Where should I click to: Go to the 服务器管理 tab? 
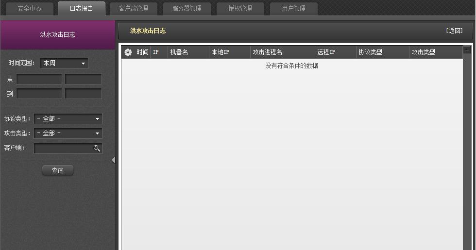[187, 9]
